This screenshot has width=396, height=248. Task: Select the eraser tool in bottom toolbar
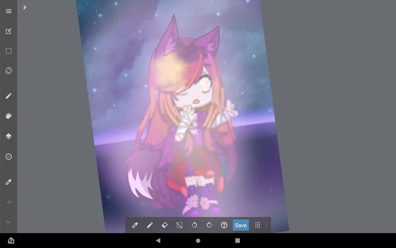[x=165, y=225]
